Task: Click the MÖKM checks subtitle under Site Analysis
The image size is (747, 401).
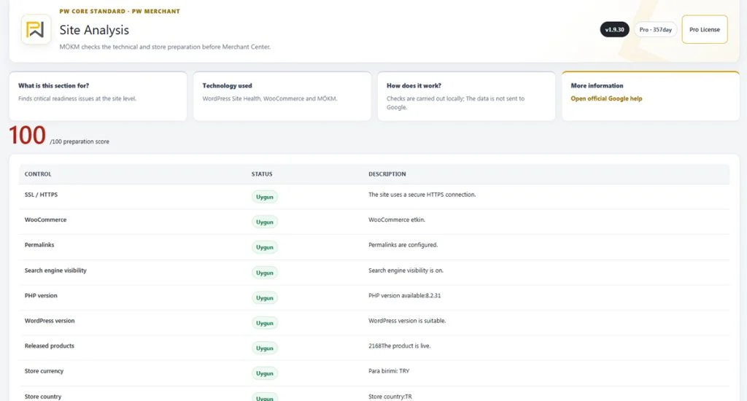Action: [165, 47]
